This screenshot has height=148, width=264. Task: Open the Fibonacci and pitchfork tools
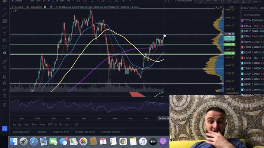click(x=5, y=21)
